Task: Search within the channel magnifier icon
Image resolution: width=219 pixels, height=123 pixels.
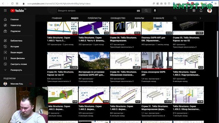Action: point(175,18)
